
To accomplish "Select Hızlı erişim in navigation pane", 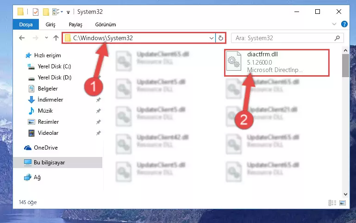I will (x=43, y=55).
